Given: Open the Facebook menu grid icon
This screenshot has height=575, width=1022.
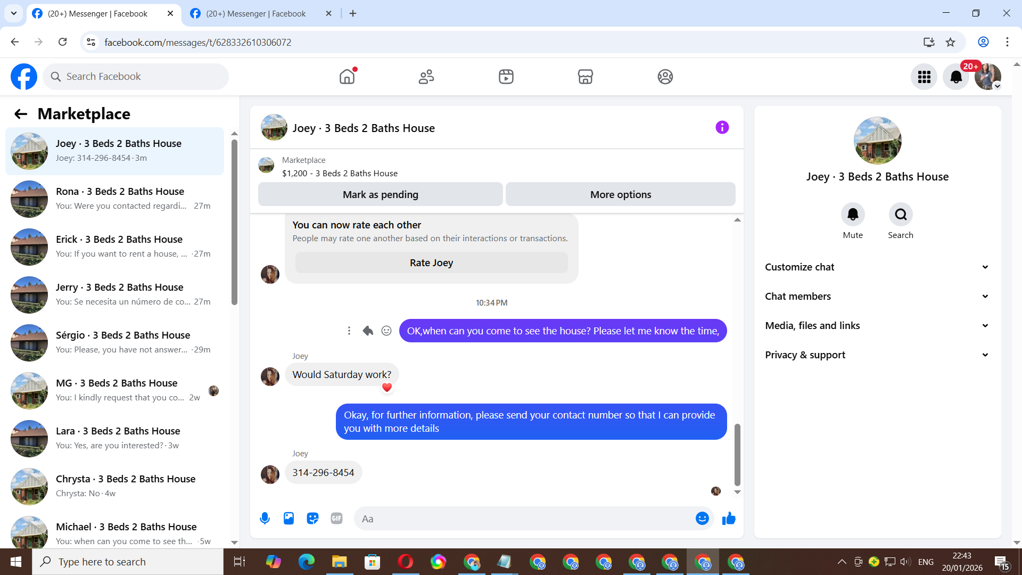Looking at the screenshot, I should click(924, 77).
